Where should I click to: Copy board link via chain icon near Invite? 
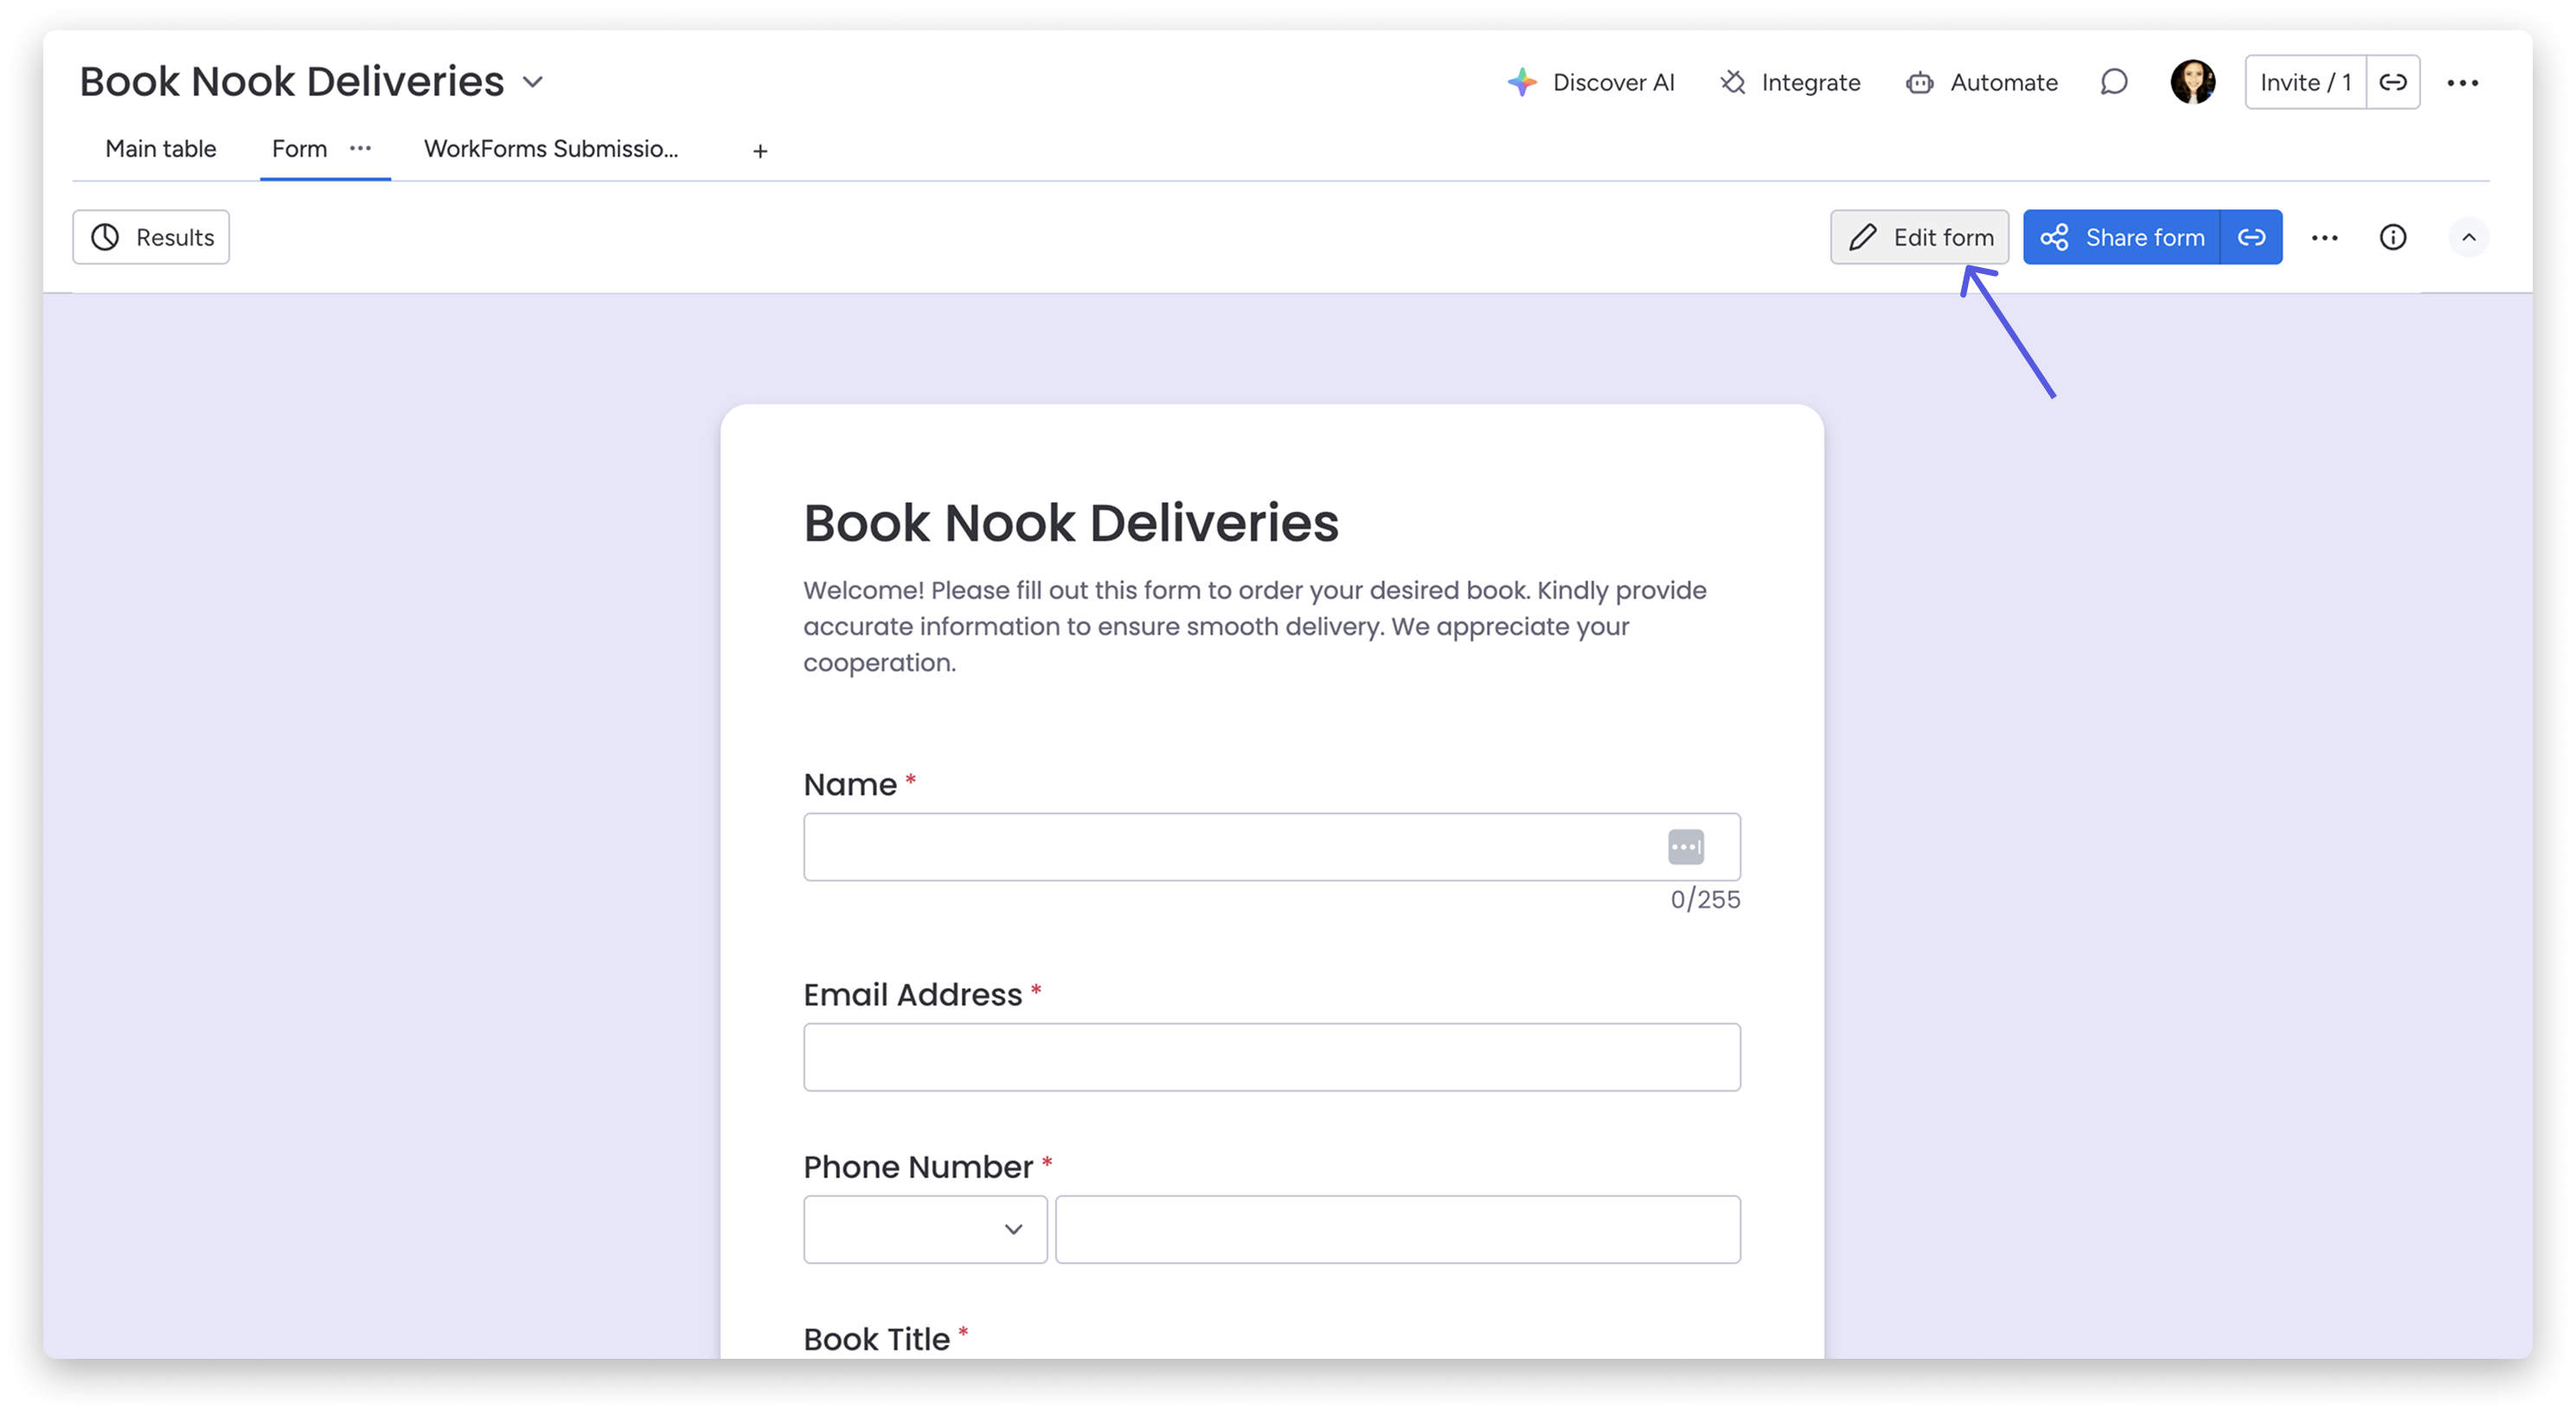click(x=2394, y=82)
